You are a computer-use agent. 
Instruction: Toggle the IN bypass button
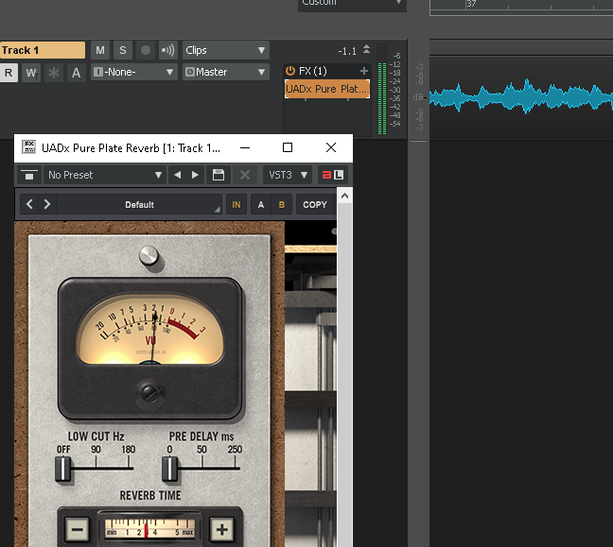(x=236, y=205)
